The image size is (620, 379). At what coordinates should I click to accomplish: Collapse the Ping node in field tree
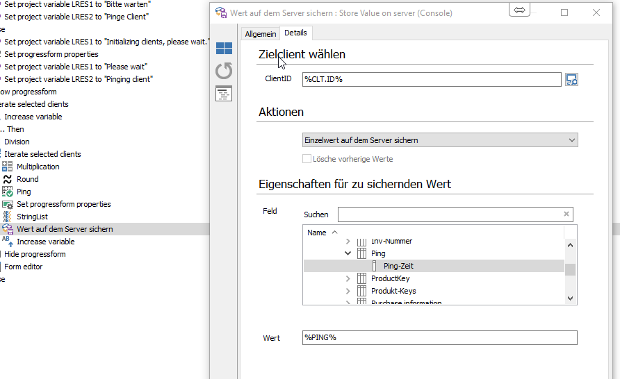348,254
